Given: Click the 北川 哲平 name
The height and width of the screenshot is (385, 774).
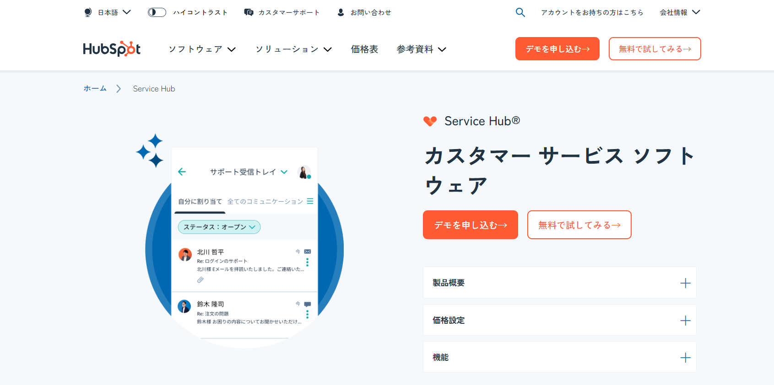Looking at the screenshot, I should point(211,252).
